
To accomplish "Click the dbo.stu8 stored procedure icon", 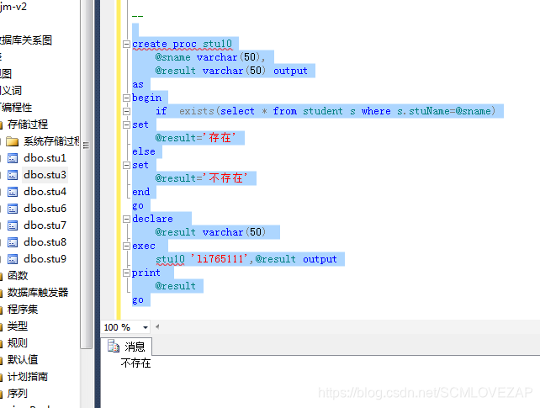I will (13, 242).
